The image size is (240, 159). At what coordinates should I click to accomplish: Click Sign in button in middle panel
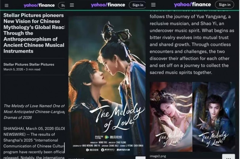click(137, 5)
